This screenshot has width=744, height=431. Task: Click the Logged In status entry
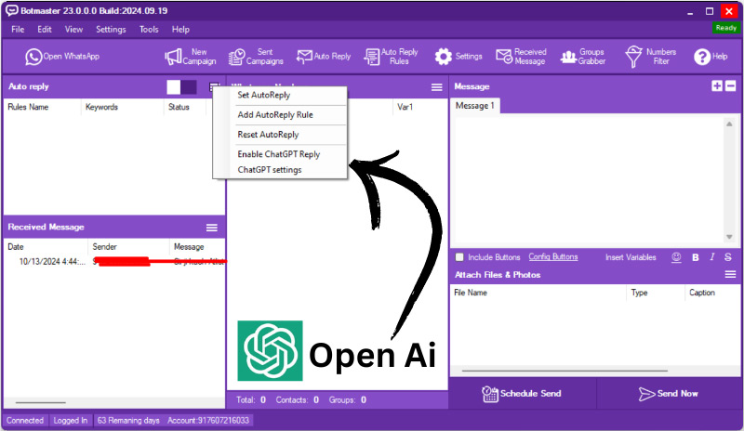[x=71, y=421]
